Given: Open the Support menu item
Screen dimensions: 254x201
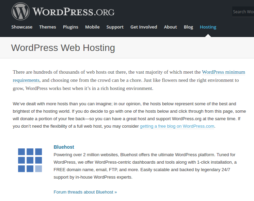Looking at the screenshot, I should pyautogui.click(x=115, y=27).
